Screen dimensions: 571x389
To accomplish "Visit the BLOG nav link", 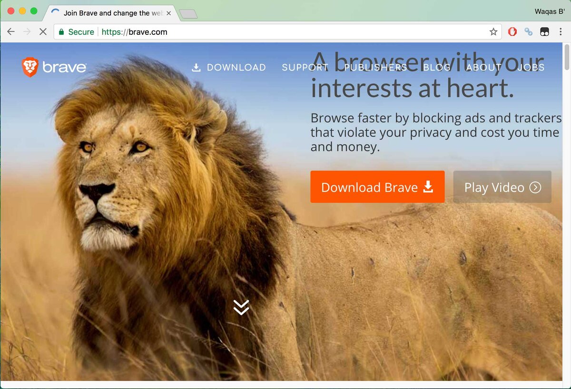I will (x=437, y=68).
